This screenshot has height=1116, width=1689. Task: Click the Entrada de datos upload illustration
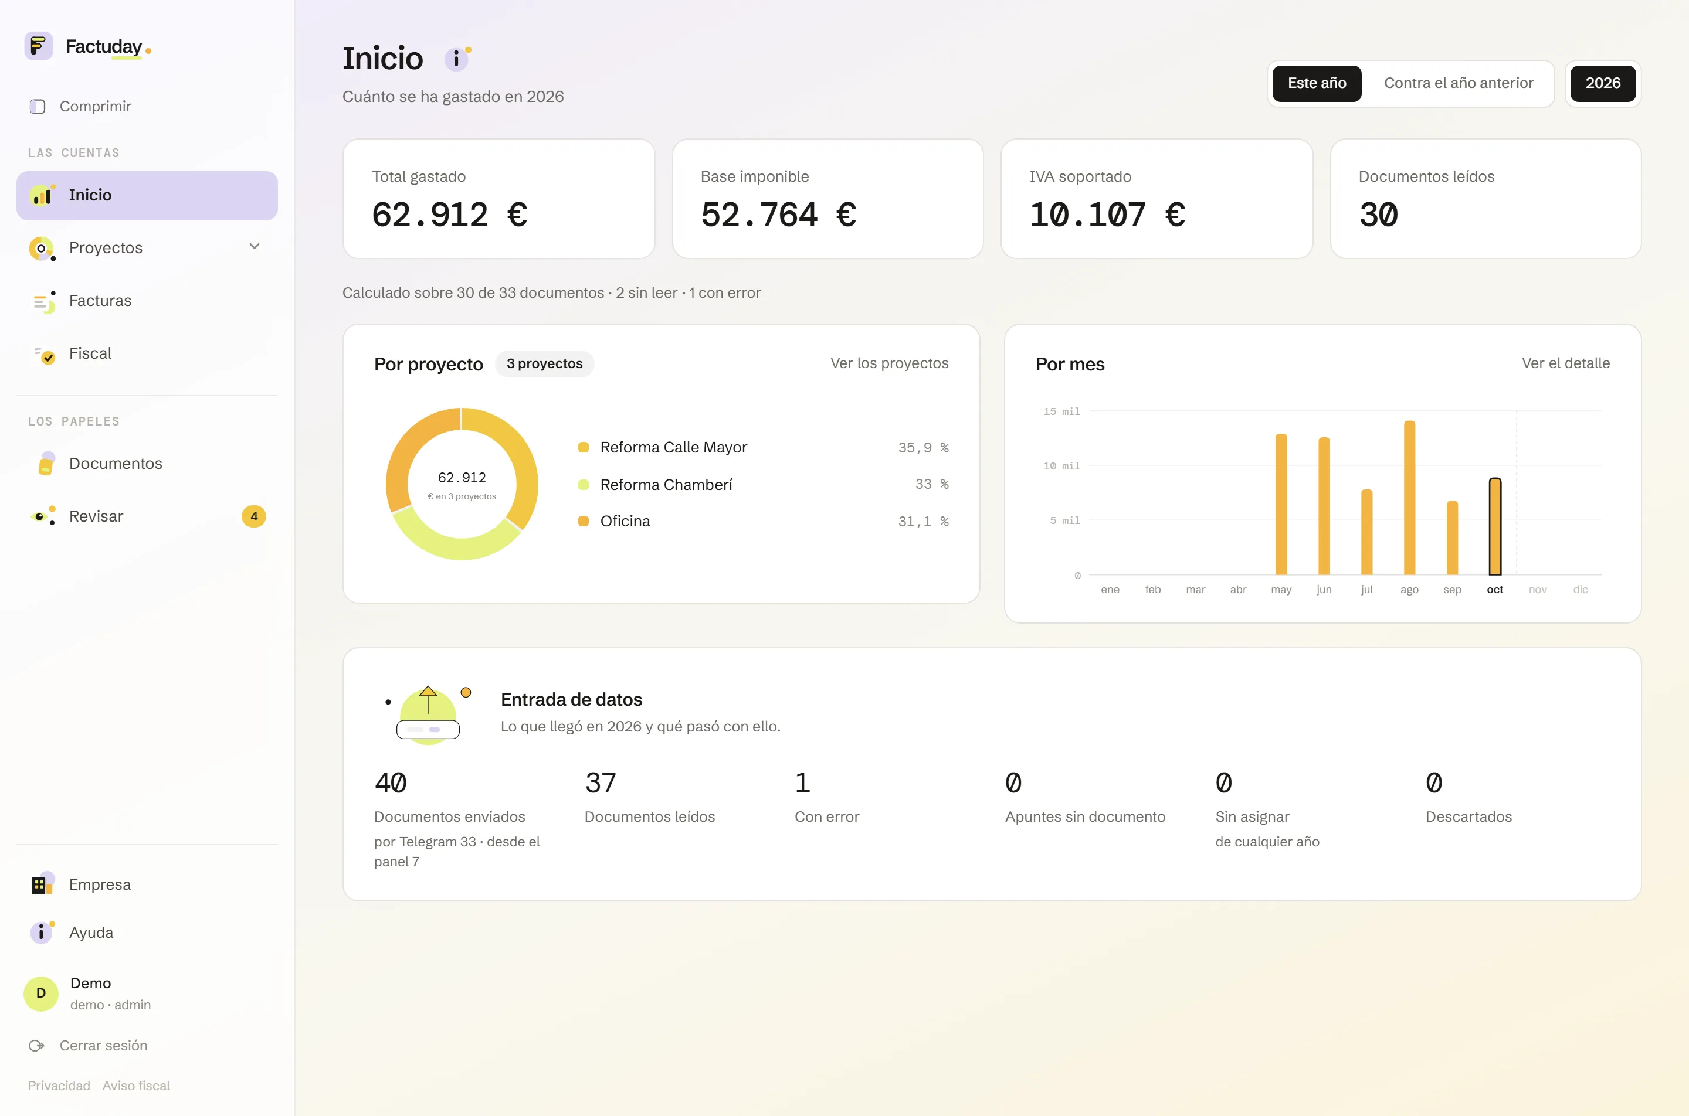click(428, 714)
